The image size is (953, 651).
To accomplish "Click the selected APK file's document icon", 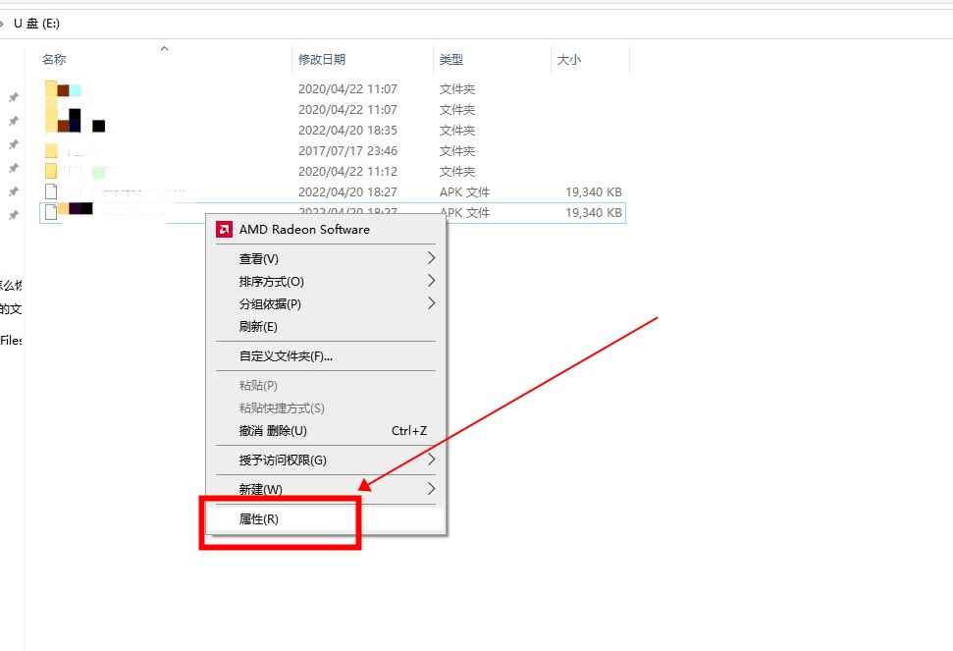I will [x=51, y=212].
